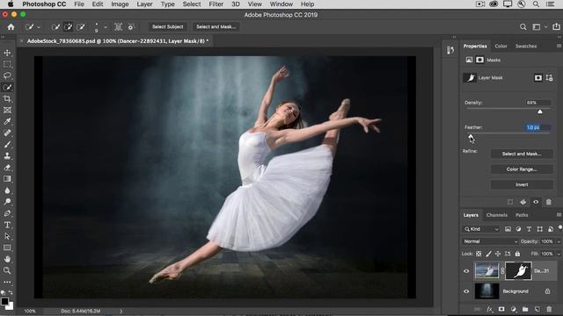Select the Zoom tool

7,270
